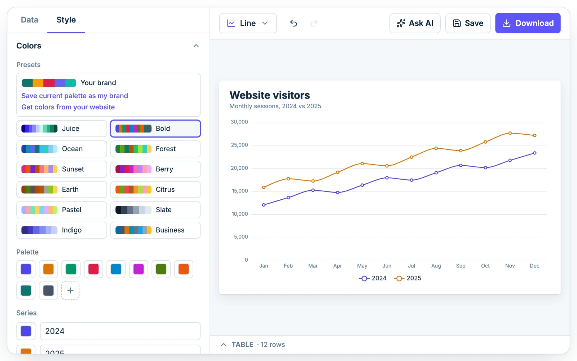This screenshot has height=361, width=577.
Task: Edit the slate gray palette swatch
Action: click(x=48, y=291)
